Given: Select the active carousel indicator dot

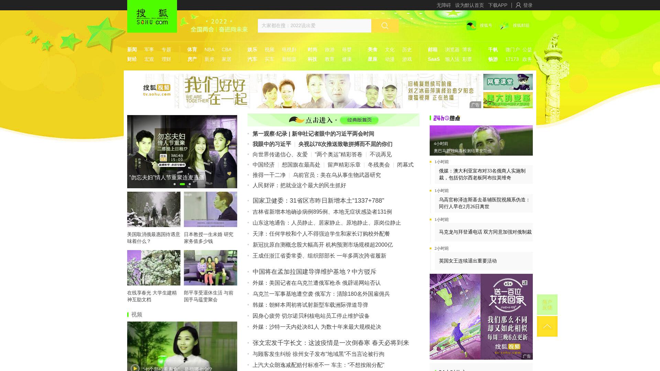Looking at the screenshot, I should tap(182, 184).
